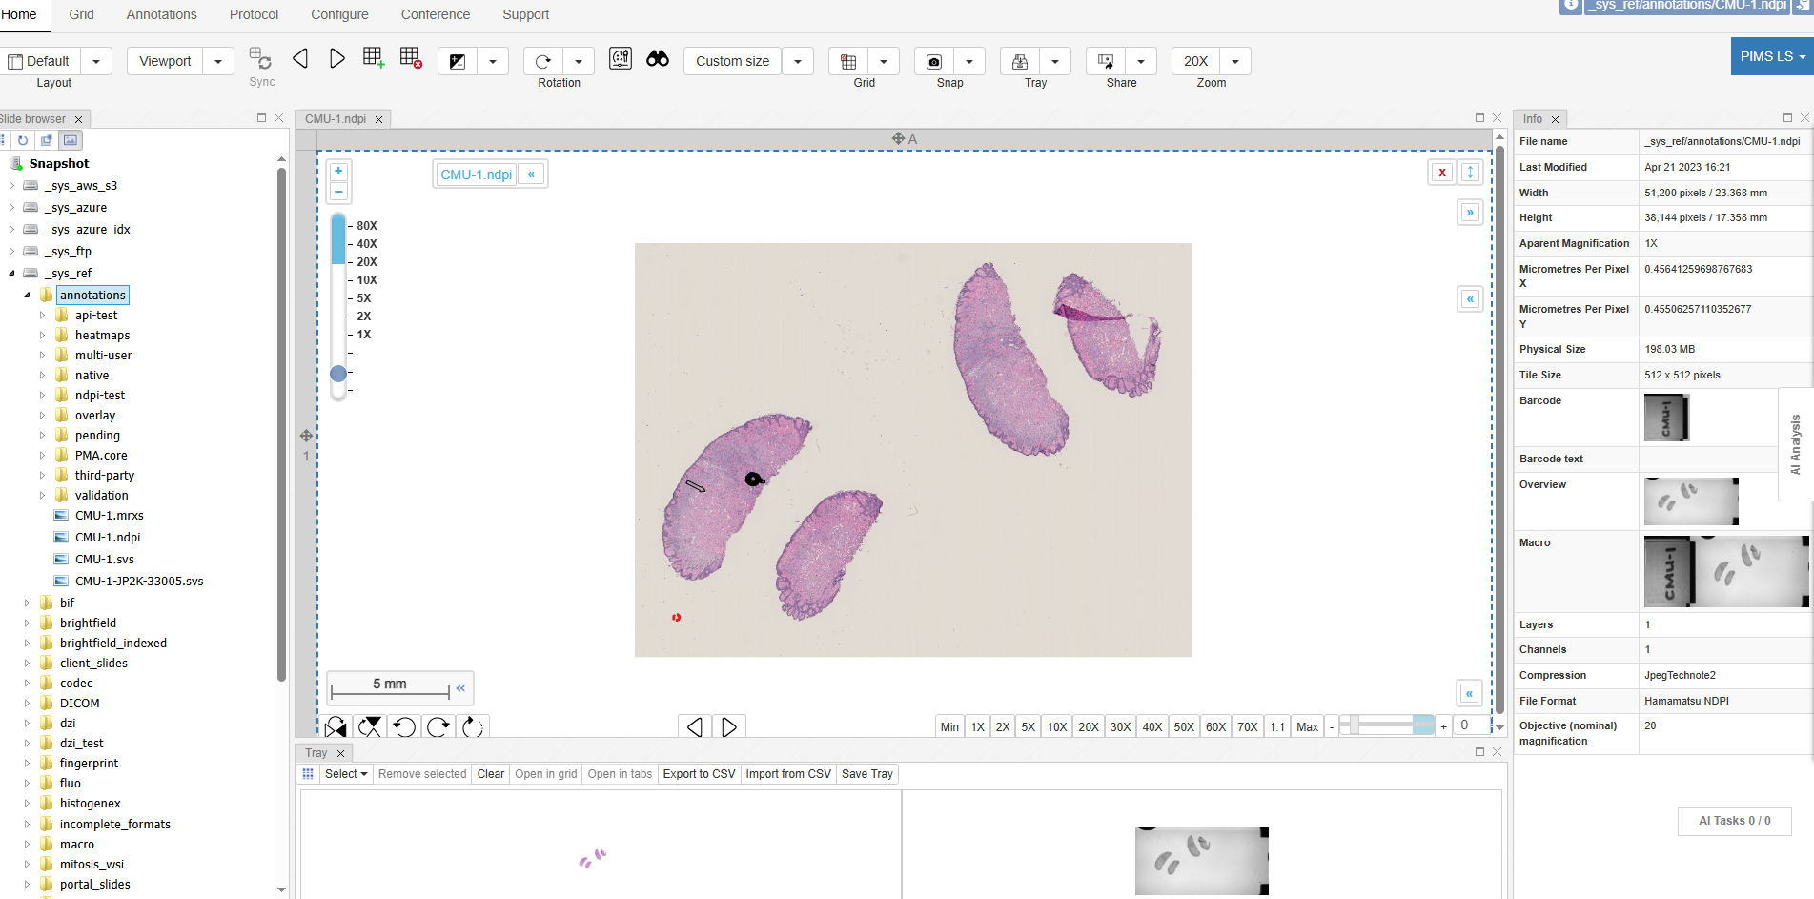1814x899 pixels.
Task: Refresh the Slide browser tree
Action: click(23, 140)
